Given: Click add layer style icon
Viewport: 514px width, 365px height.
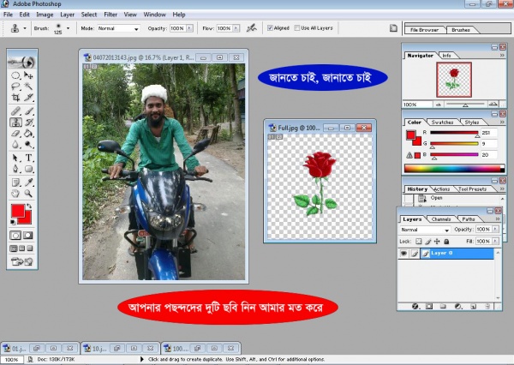Looking at the screenshot, I should click(415, 306).
